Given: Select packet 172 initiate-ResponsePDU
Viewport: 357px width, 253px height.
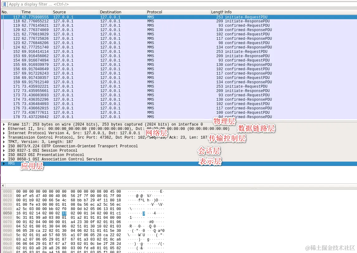Looking at the screenshot, I should [179, 91].
